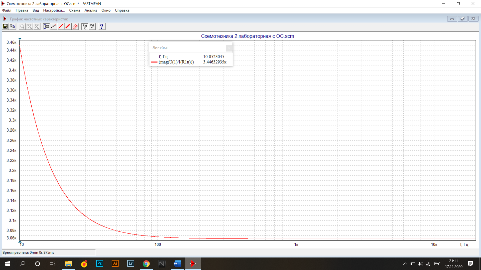Switch the РУС input language
Viewport: 481px width, 270px height.
pyautogui.click(x=437, y=264)
